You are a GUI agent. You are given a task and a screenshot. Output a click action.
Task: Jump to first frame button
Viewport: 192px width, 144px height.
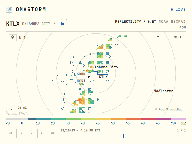pos(10,133)
